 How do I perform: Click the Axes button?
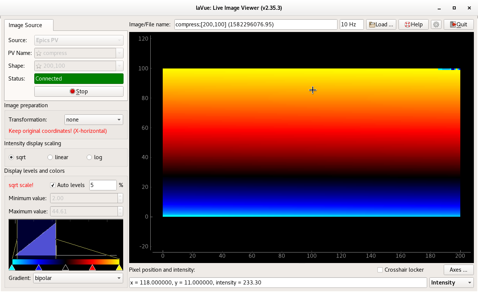click(x=458, y=270)
